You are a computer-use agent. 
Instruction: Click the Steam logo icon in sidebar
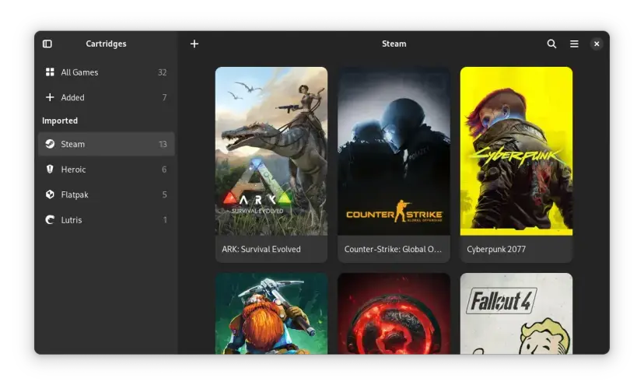pyautogui.click(x=50, y=144)
